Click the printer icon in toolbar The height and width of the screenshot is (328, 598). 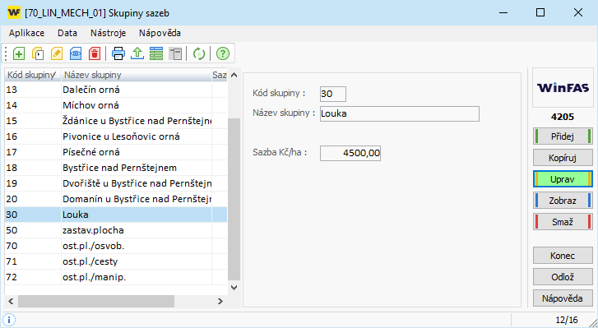[118, 53]
